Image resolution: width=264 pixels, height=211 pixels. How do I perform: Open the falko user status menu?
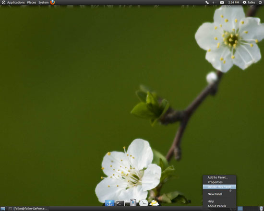[x=249, y=2]
